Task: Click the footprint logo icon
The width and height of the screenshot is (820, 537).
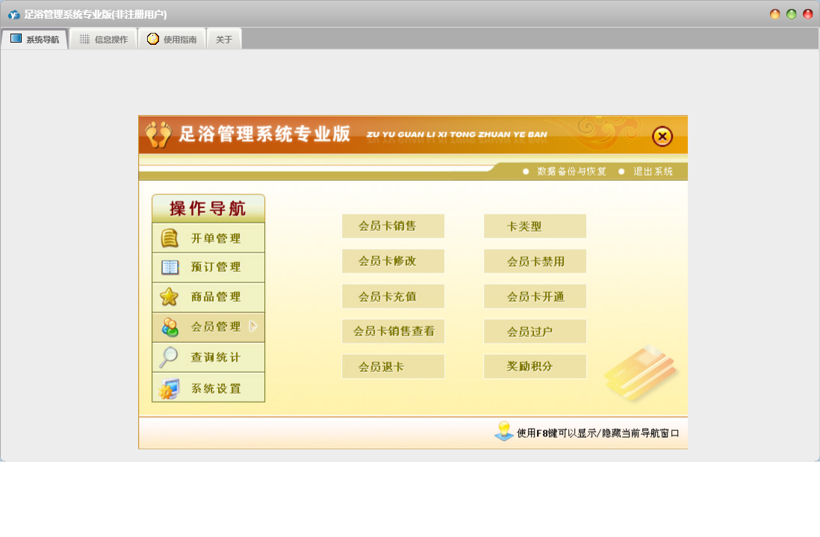Action: [158, 135]
